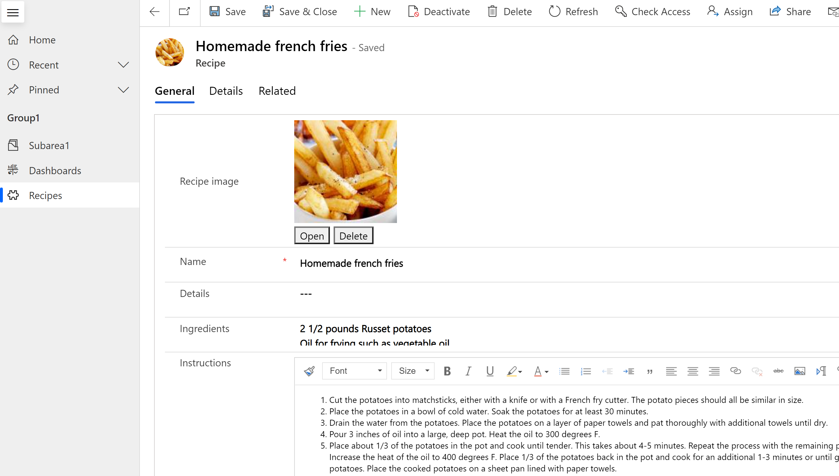Click the recipe image thumbnail

(x=346, y=172)
